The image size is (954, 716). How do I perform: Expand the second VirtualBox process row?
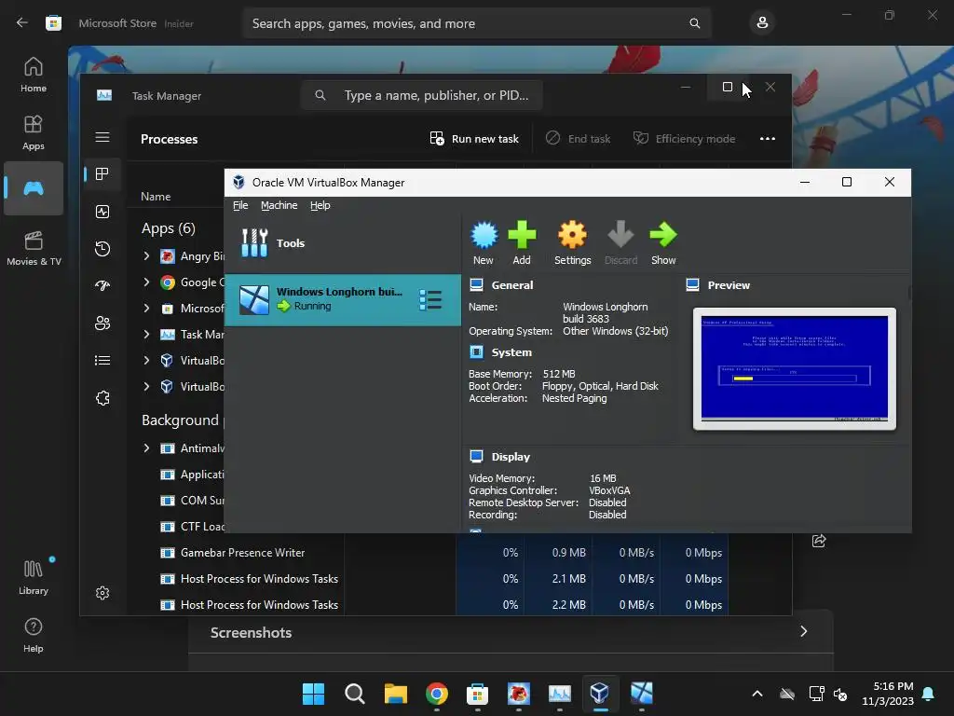pyautogui.click(x=146, y=387)
